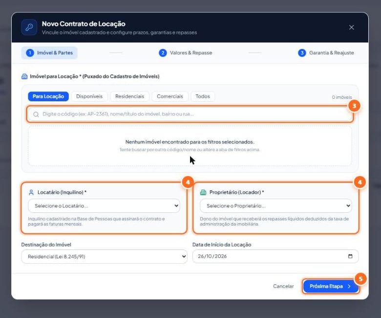381x318 pixels.
Task: Click the magnifier icon in the search field
Action: [36, 114]
